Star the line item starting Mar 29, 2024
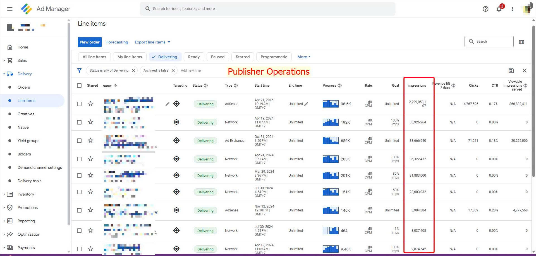 coord(90,175)
